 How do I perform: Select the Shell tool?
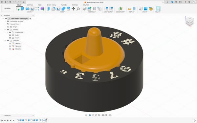click(x=58, y=9)
